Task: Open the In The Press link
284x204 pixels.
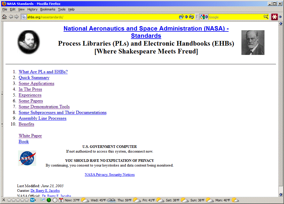Action: click(30, 89)
